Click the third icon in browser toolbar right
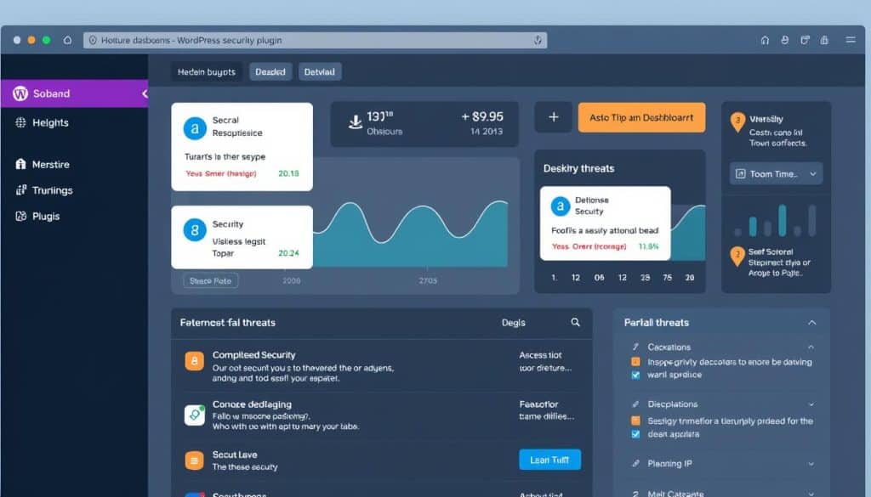Image resolution: width=871 pixels, height=497 pixels. tap(805, 40)
